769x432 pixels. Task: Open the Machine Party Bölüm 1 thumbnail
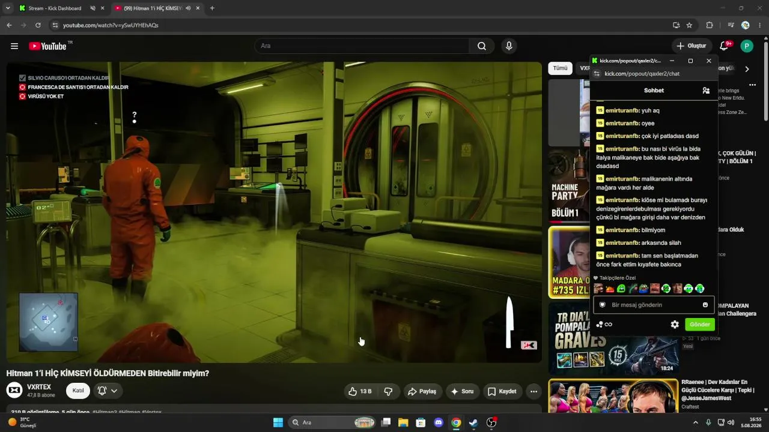point(569,186)
